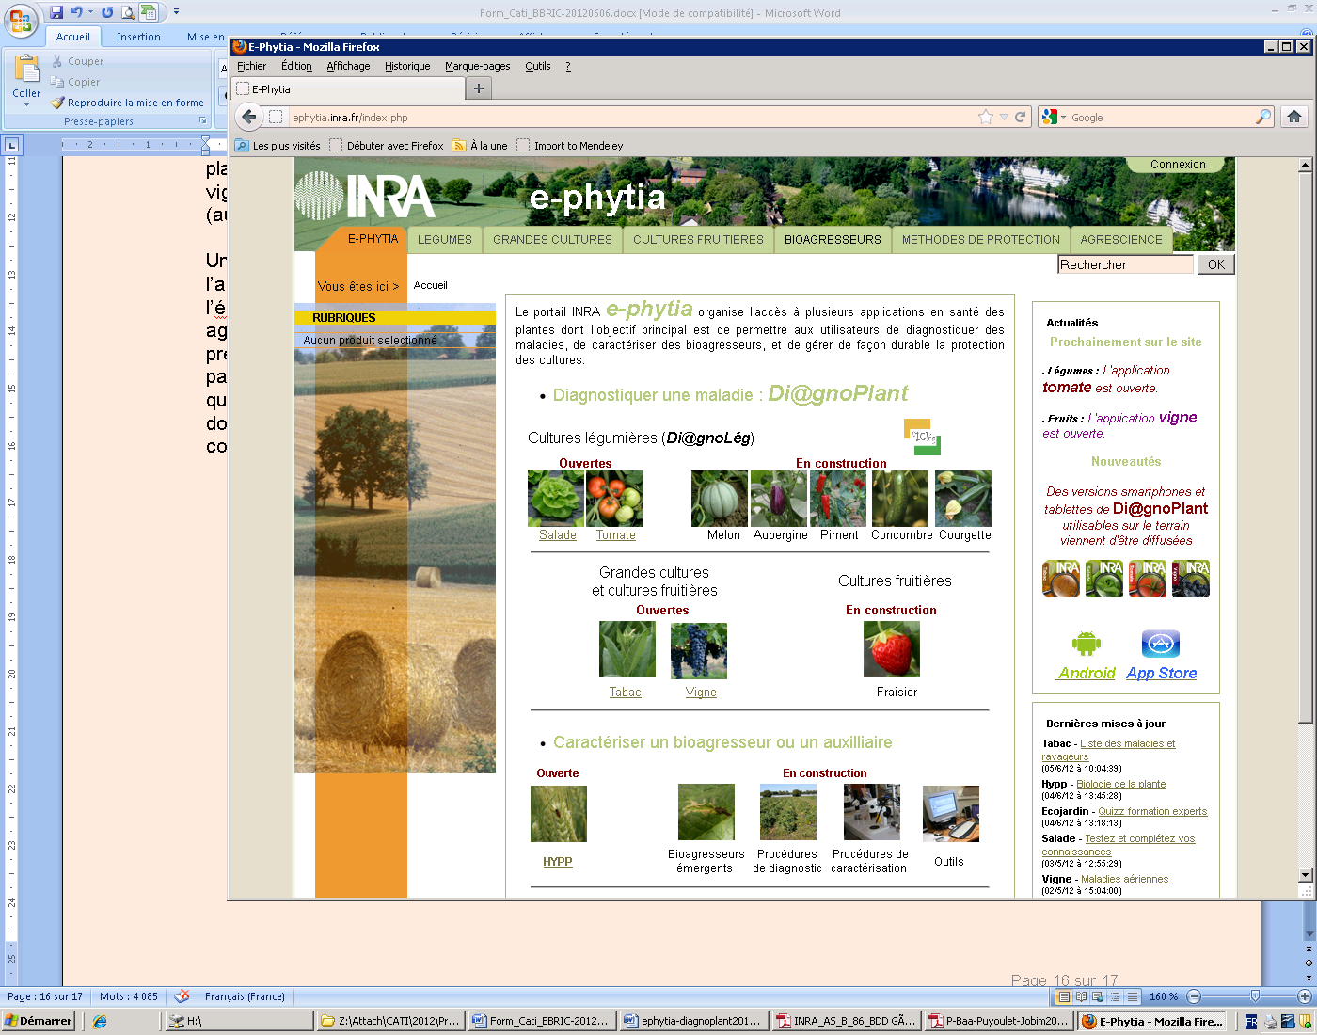Click the Couper scissors icon

point(57,61)
